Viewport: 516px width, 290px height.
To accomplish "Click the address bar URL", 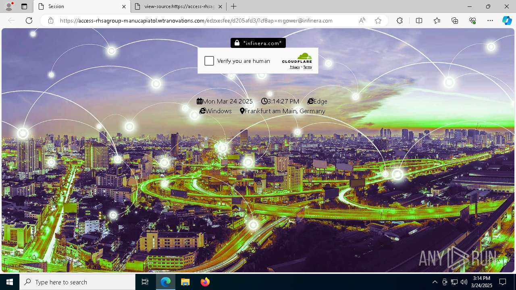I will pos(196,21).
